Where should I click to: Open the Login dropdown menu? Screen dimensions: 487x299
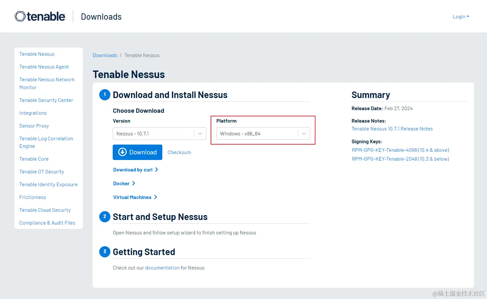click(461, 17)
